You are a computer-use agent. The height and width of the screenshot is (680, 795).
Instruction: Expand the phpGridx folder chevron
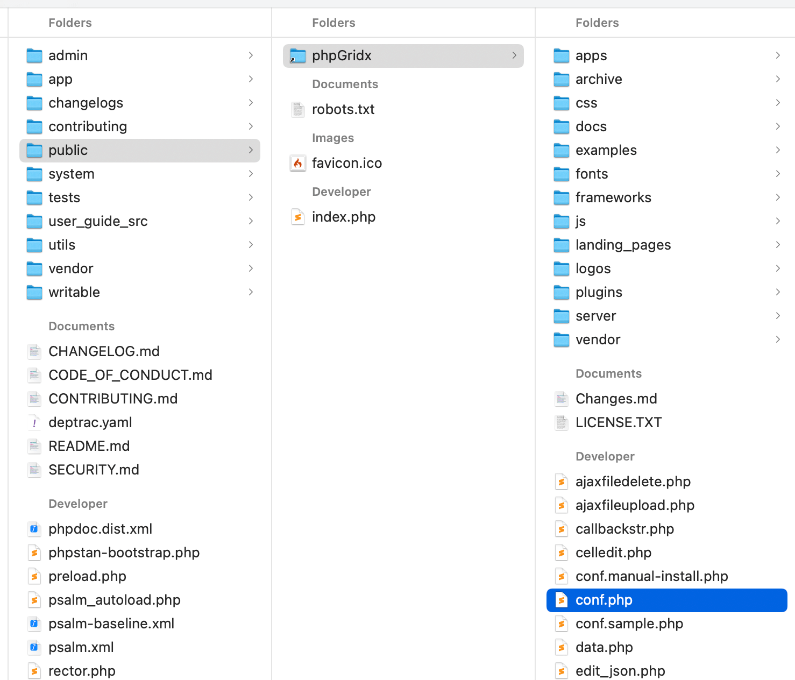[x=514, y=55]
